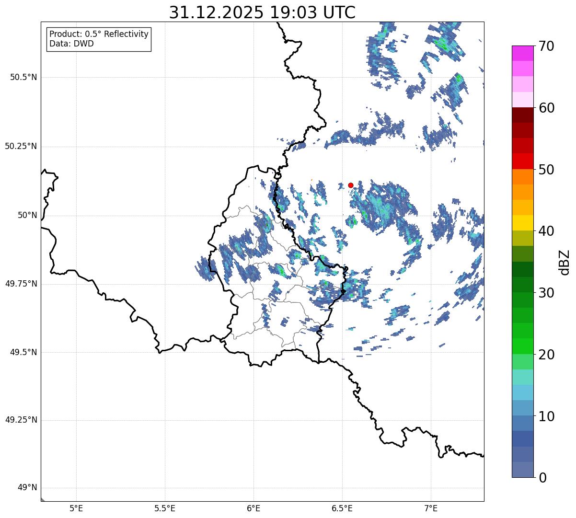Click the colorbar tick value 30
576x518 pixels.
[546, 293]
